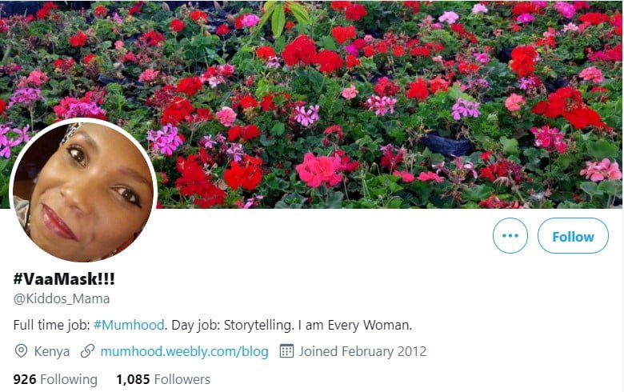624x392 pixels.
Task: Click the @Kiddos_Mama handle text
Action: 62,298
